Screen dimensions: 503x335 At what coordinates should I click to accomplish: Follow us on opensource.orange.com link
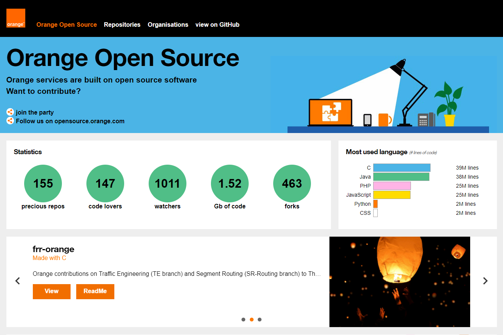(x=70, y=121)
